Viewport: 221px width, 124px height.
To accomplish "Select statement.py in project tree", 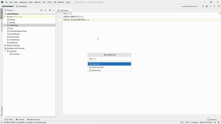I will point(14,37).
